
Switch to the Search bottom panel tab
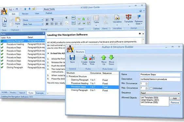(x=22, y=93)
